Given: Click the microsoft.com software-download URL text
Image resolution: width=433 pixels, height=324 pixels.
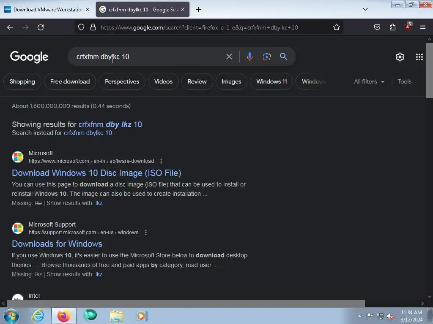Looking at the screenshot, I should [91, 161].
